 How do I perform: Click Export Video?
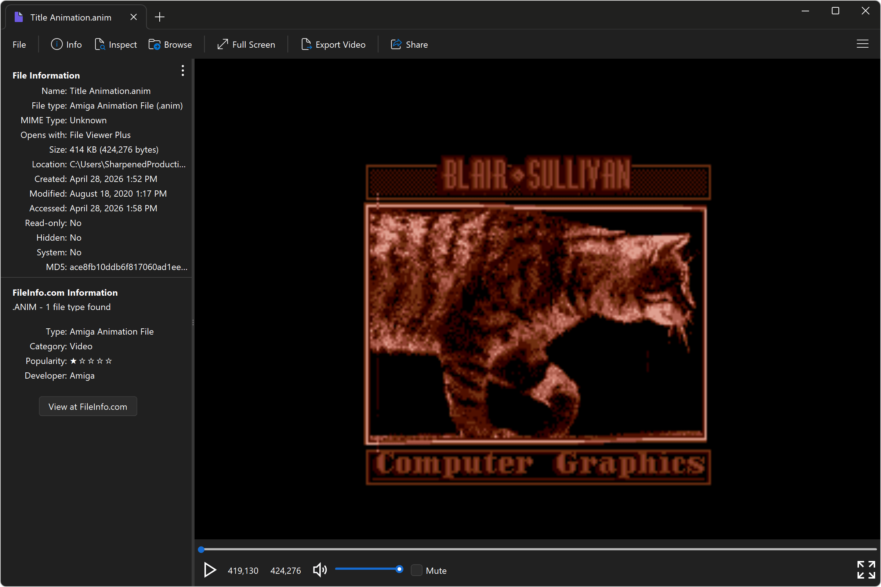pos(333,44)
